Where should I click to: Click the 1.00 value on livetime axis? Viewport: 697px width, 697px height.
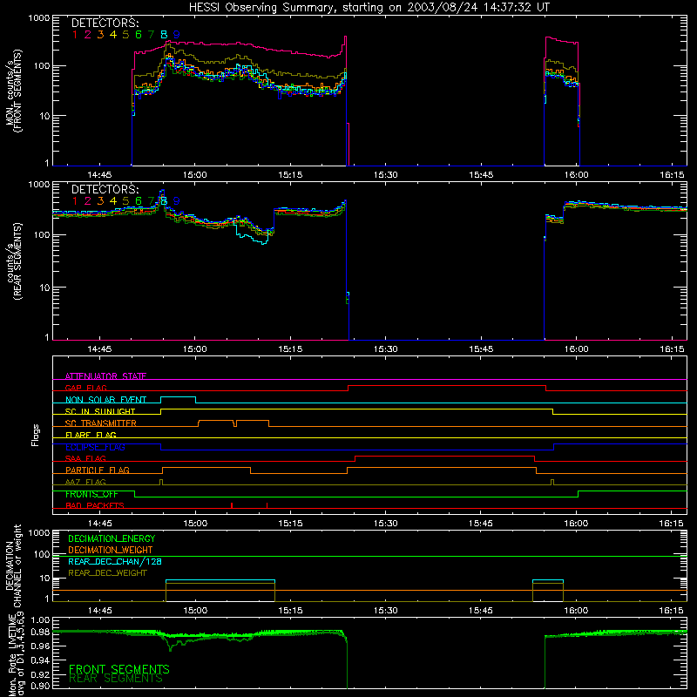coord(41,619)
